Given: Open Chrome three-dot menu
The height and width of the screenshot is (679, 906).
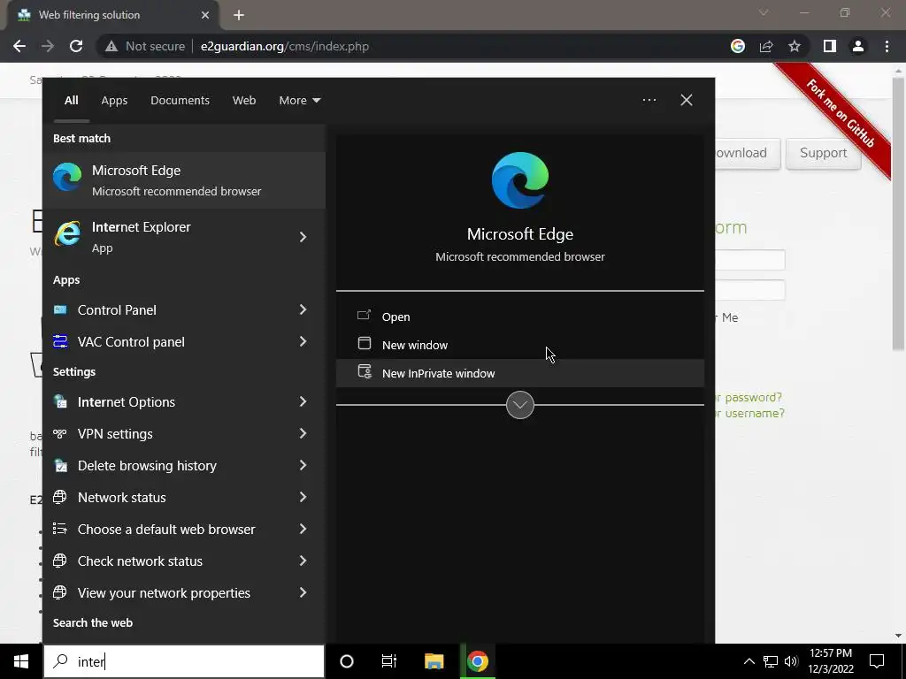Looking at the screenshot, I should tap(887, 46).
